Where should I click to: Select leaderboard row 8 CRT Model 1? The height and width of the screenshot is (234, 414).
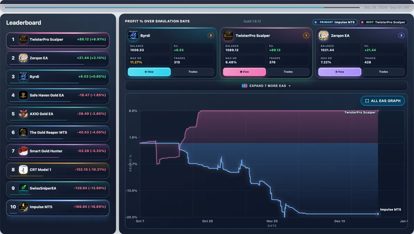point(58,171)
